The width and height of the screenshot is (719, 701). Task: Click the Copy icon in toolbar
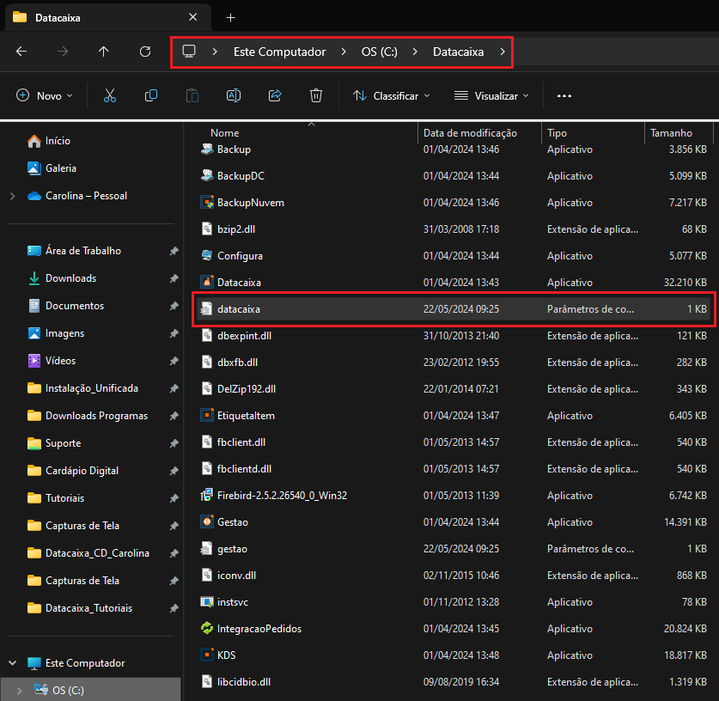[151, 95]
